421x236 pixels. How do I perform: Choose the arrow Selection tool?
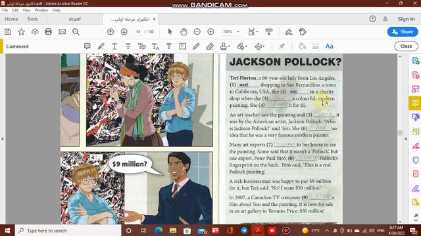point(170,32)
